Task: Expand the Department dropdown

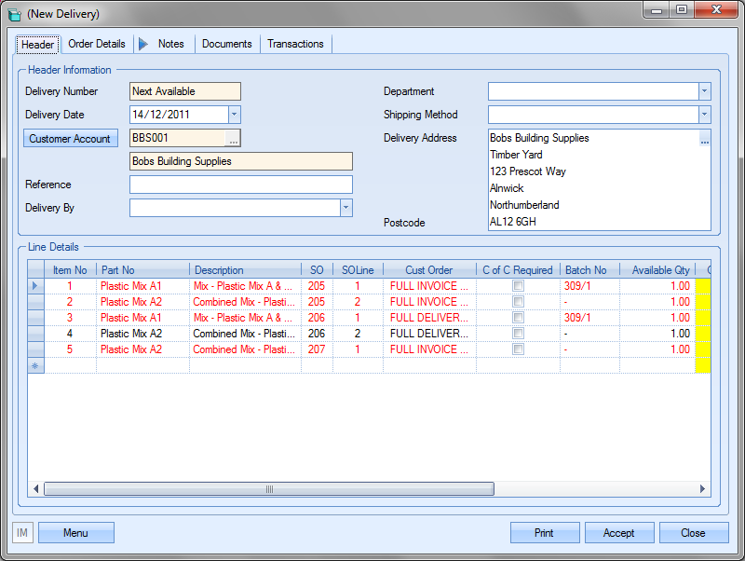Action: (x=704, y=91)
